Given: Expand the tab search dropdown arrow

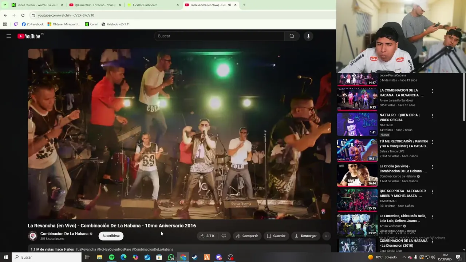Looking at the screenshot, I should (5, 5).
